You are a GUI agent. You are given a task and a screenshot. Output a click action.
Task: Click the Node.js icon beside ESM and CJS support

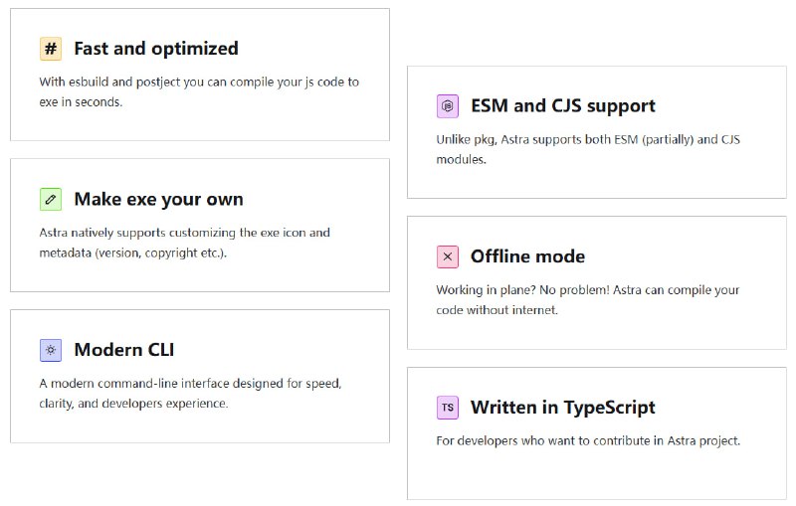pyautogui.click(x=448, y=106)
